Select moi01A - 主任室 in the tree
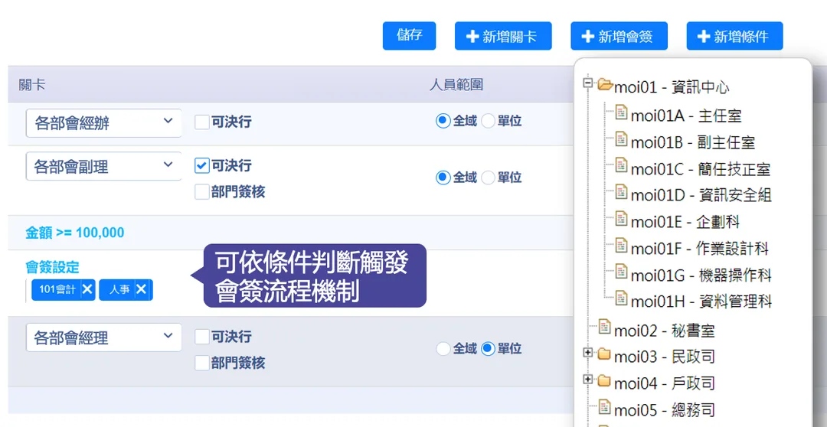The image size is (827, 427). coord(686,116)
